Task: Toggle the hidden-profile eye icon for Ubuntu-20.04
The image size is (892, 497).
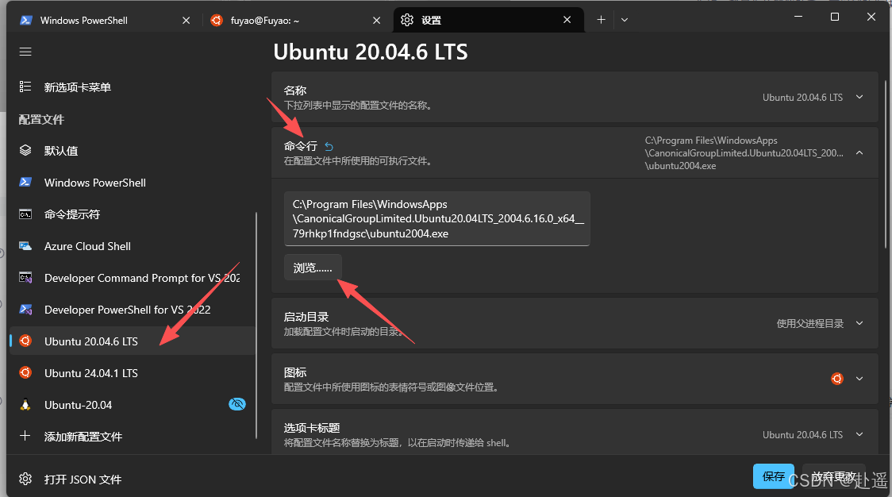Action: pyautogui.click(x=237, y=404)
